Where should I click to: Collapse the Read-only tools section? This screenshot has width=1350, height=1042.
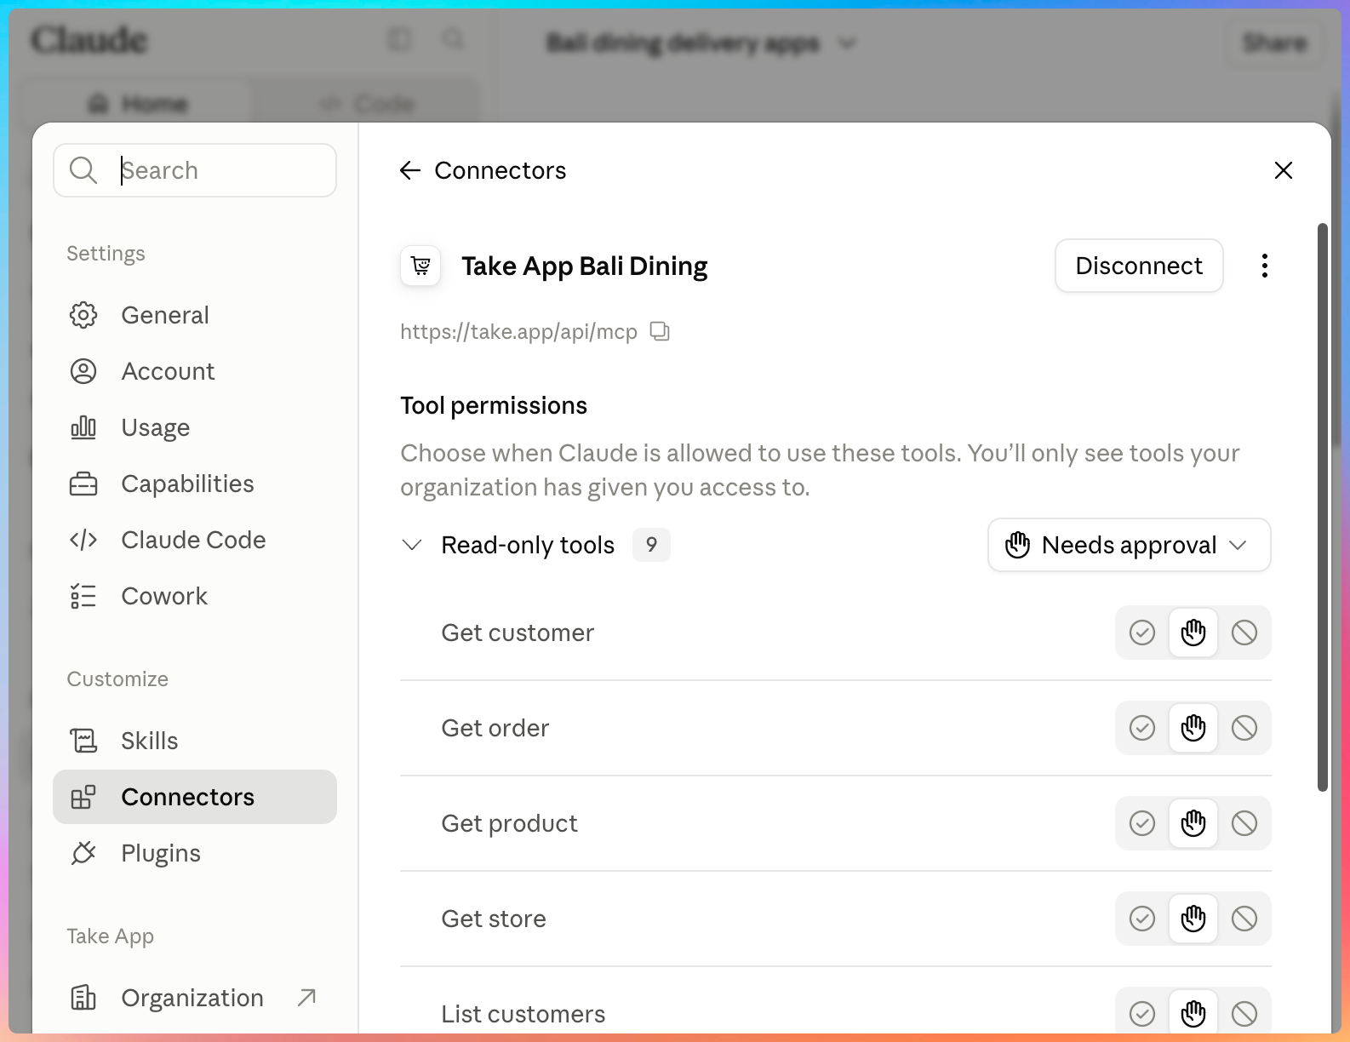click(x=412, y=545)
